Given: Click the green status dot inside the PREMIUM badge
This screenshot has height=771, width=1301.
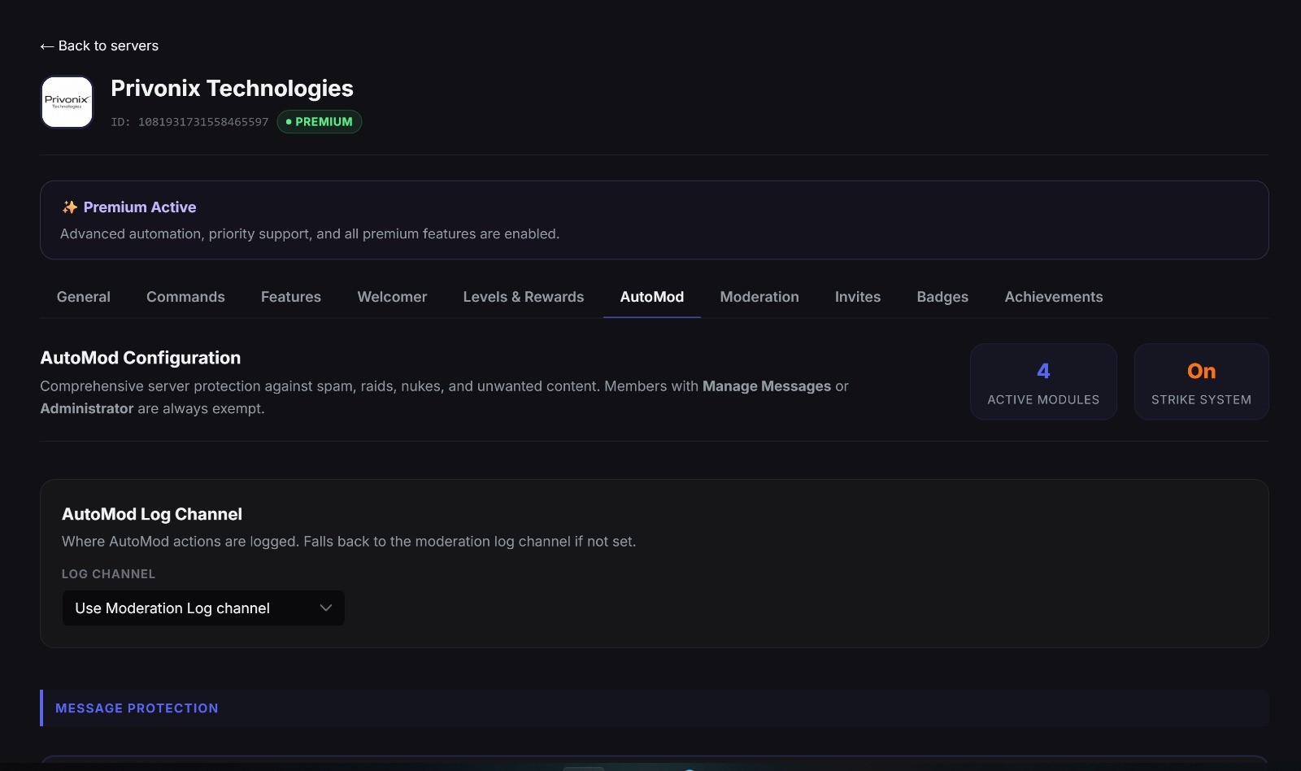Looking at the screenshot, I should 290,122.
